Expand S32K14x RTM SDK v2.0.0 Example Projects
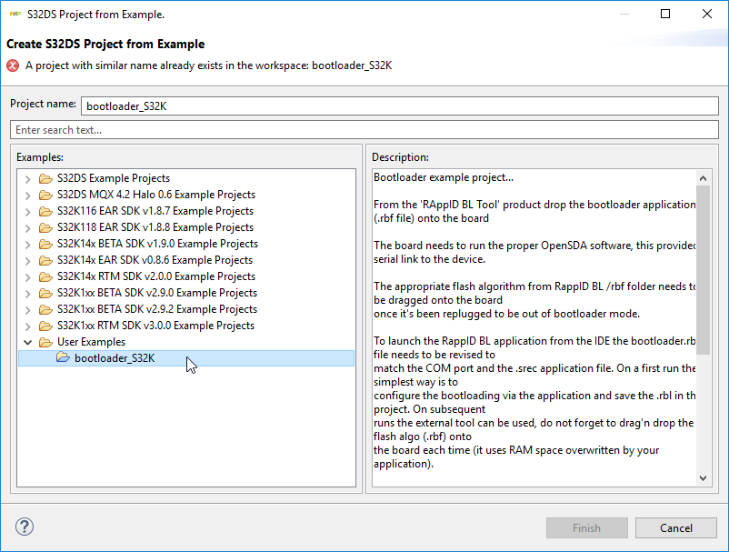 click(28, 277)
